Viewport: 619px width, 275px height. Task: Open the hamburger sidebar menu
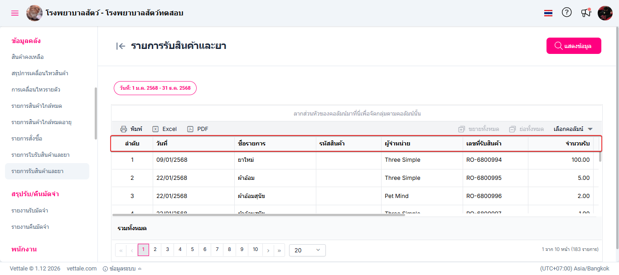[x=15, y=13]
